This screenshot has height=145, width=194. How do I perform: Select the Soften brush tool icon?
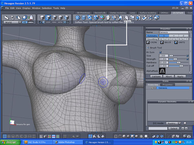coord(127,17)
